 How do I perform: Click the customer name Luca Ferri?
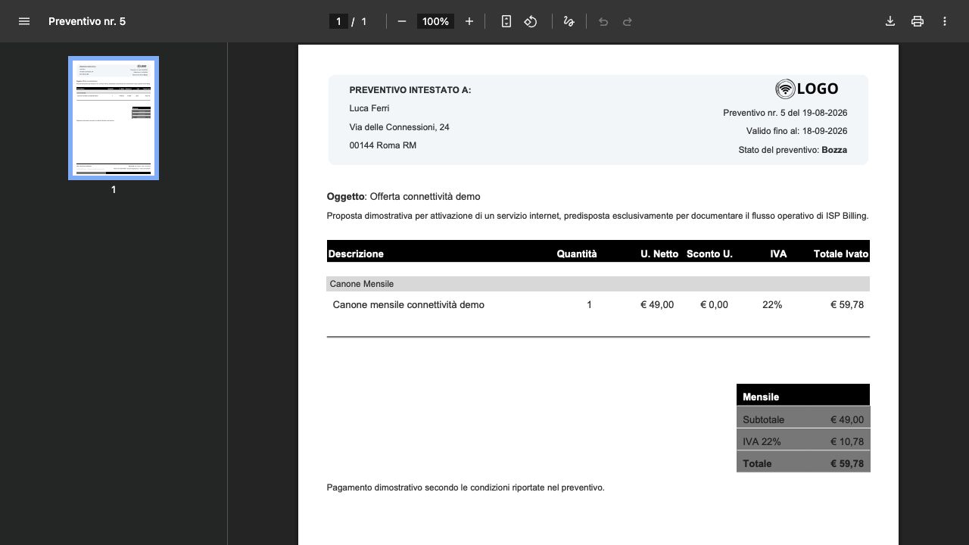[369, 108]
